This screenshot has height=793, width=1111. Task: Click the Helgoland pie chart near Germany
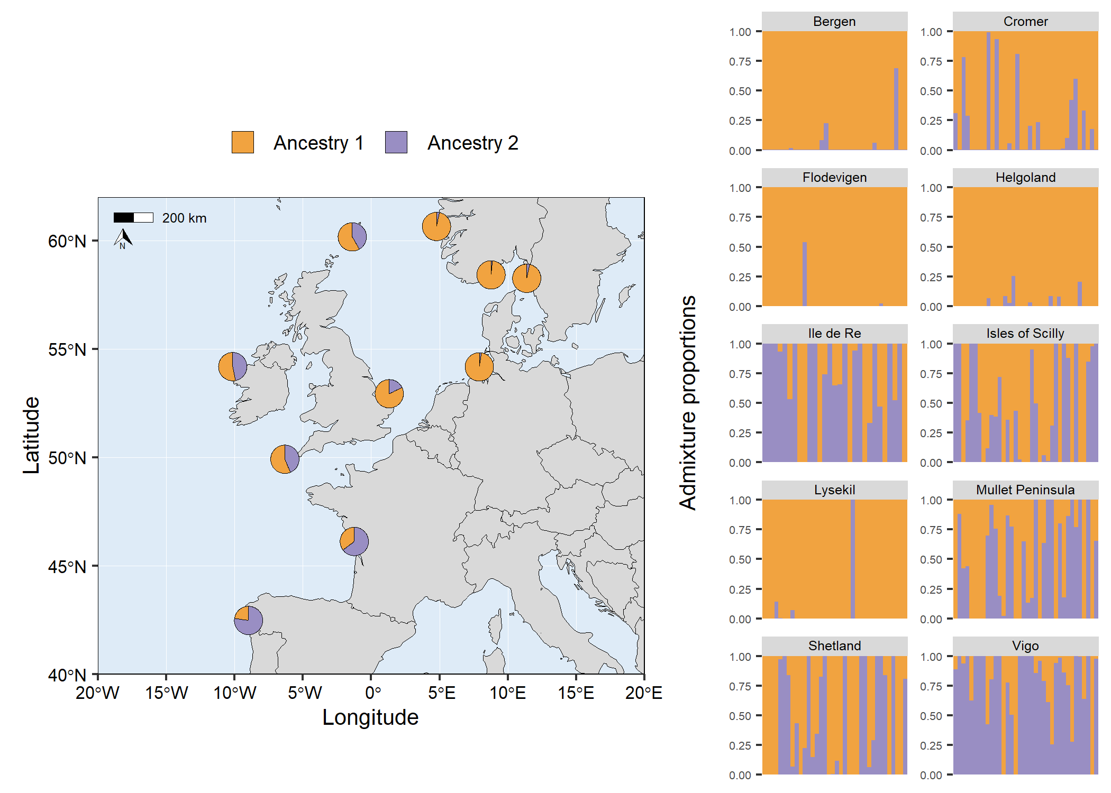pos(479,367)
